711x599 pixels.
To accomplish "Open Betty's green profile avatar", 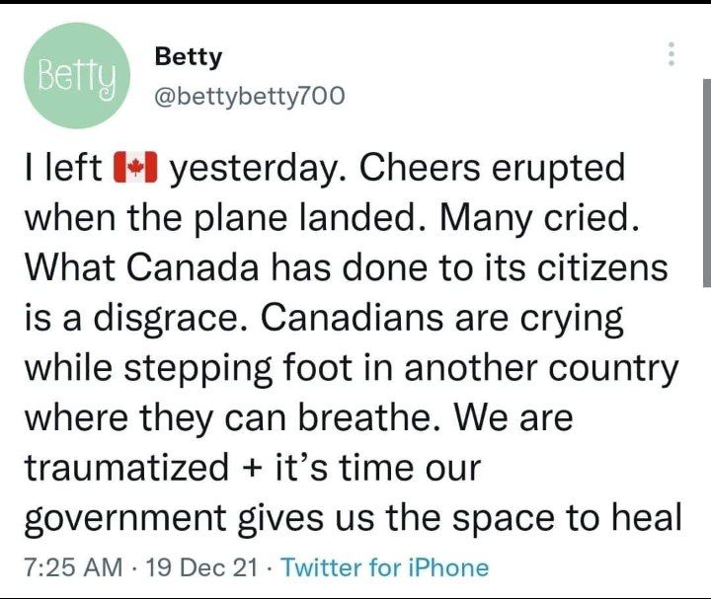I will [x=77, y=76].
